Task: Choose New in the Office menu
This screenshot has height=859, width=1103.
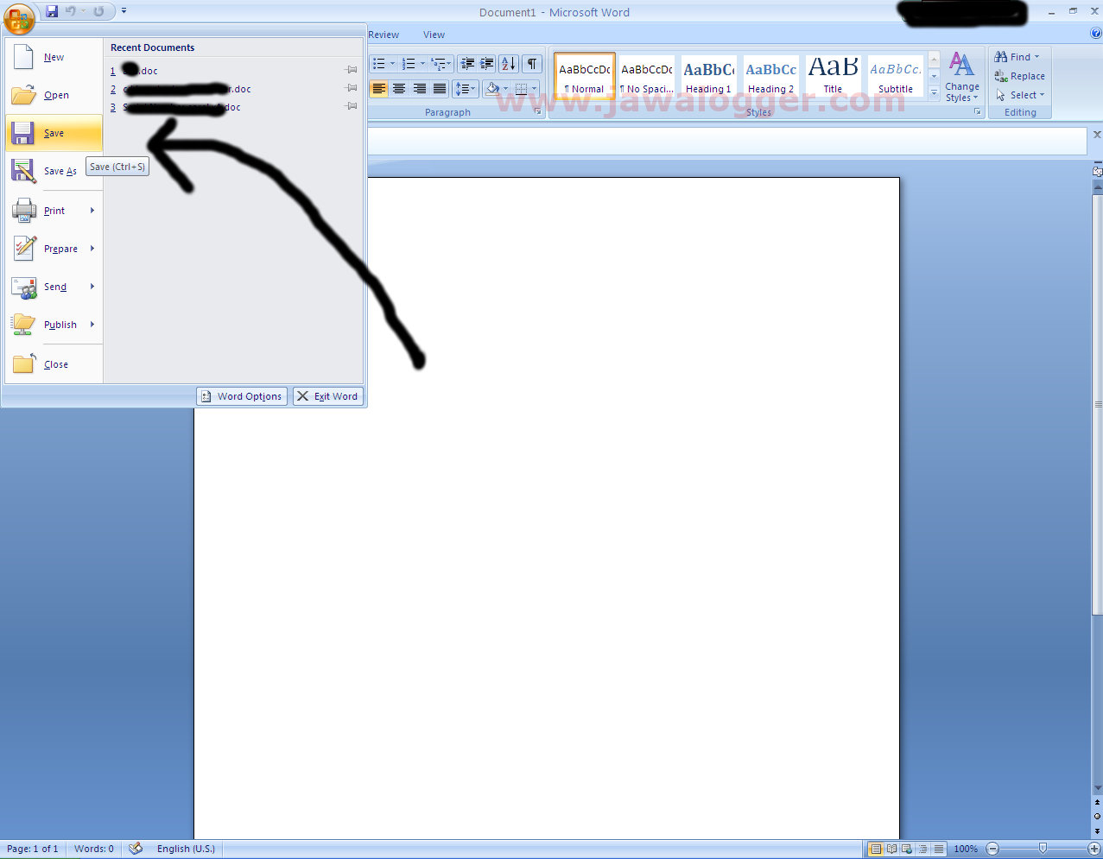Action: 54,57
